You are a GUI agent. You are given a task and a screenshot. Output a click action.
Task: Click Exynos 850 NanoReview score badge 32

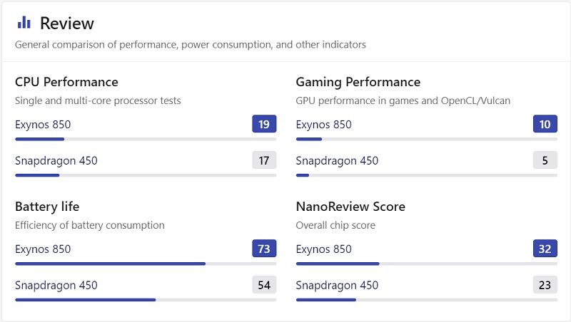tap(545, 249)
